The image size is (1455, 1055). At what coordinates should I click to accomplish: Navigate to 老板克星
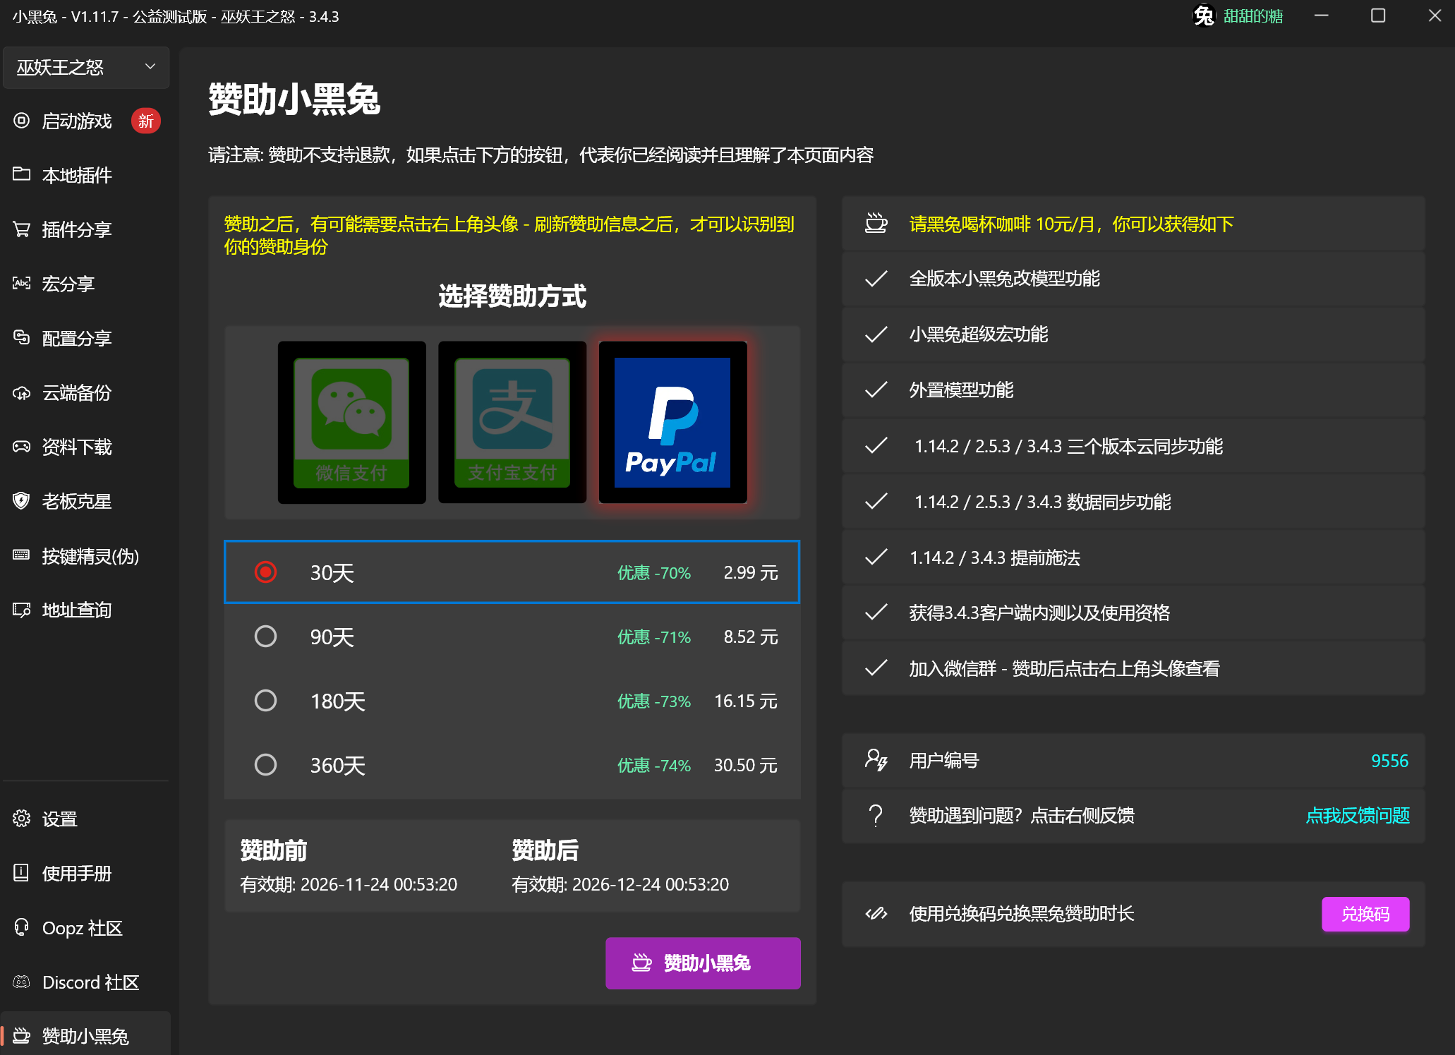[85, 501]
